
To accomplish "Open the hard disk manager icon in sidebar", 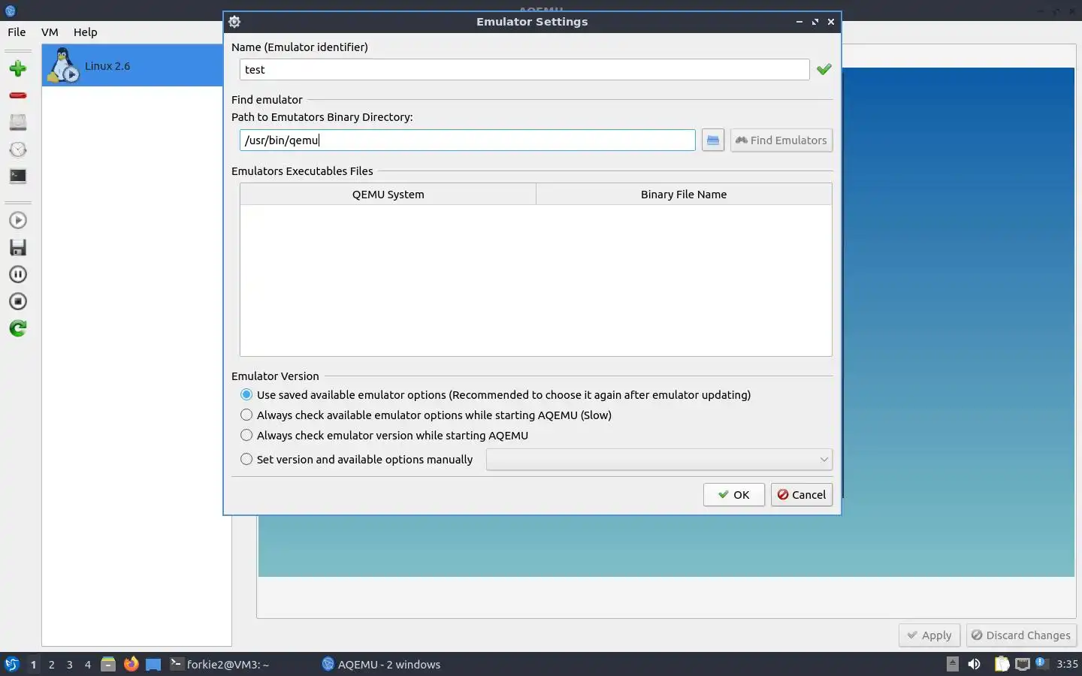I will (x=18, y=122).
